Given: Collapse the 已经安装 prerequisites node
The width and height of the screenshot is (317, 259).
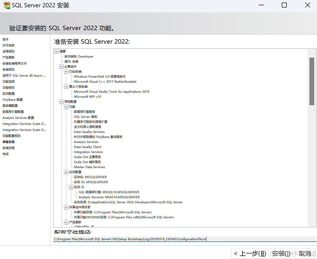Looking at the screenshot, I should (x=66, y=71).
